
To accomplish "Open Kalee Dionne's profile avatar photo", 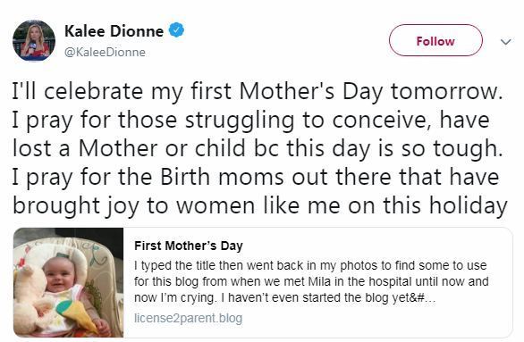I will coord(34,41).
